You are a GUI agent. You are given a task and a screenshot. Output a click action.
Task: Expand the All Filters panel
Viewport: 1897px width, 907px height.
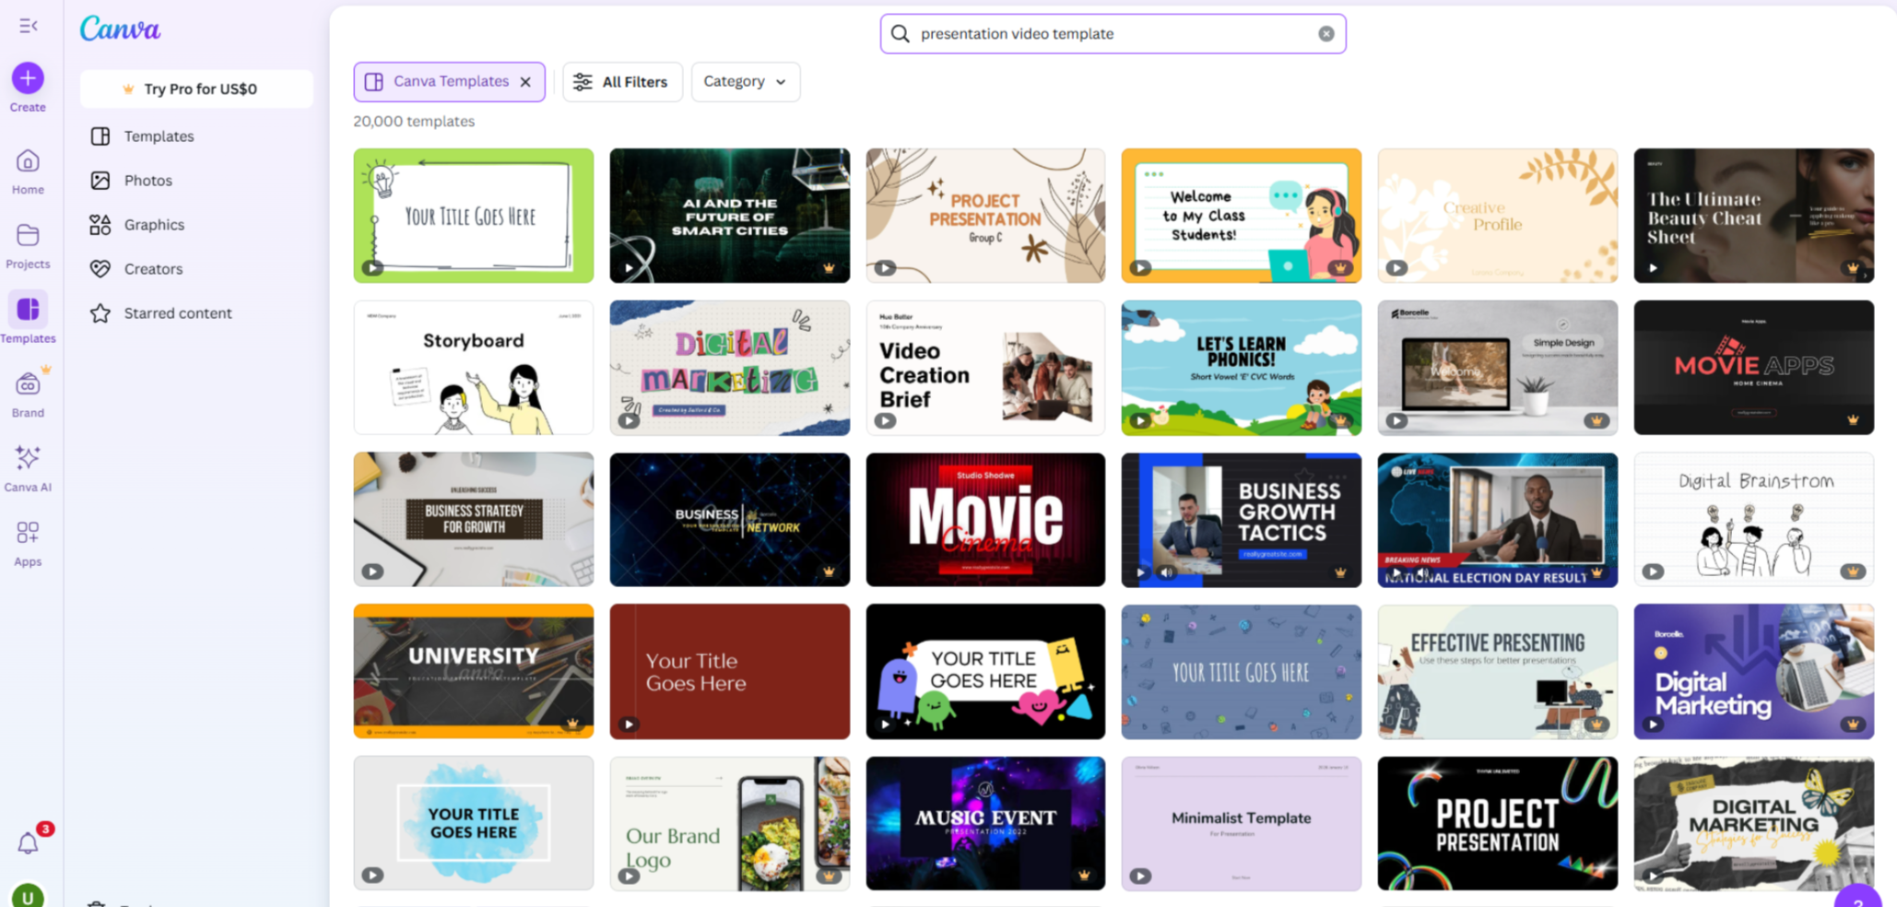(622, 81)
